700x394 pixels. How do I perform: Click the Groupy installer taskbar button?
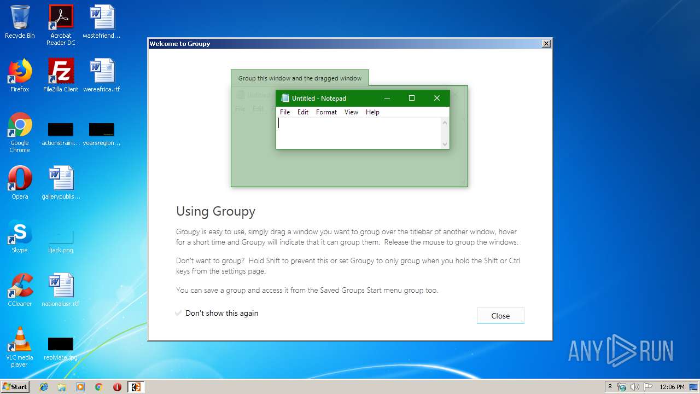[x=136, y=387]
